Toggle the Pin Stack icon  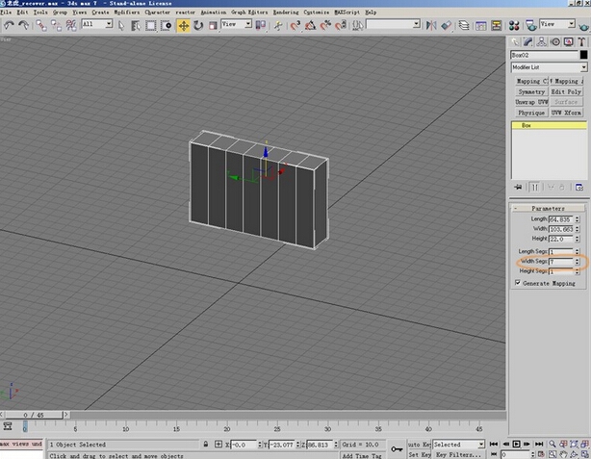pyautogui.click(x=518, y=187)
